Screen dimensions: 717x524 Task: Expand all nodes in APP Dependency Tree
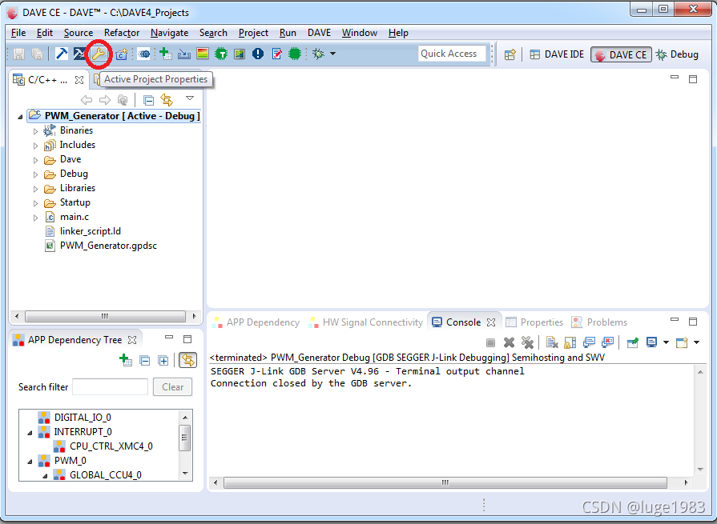click(163, 361)
